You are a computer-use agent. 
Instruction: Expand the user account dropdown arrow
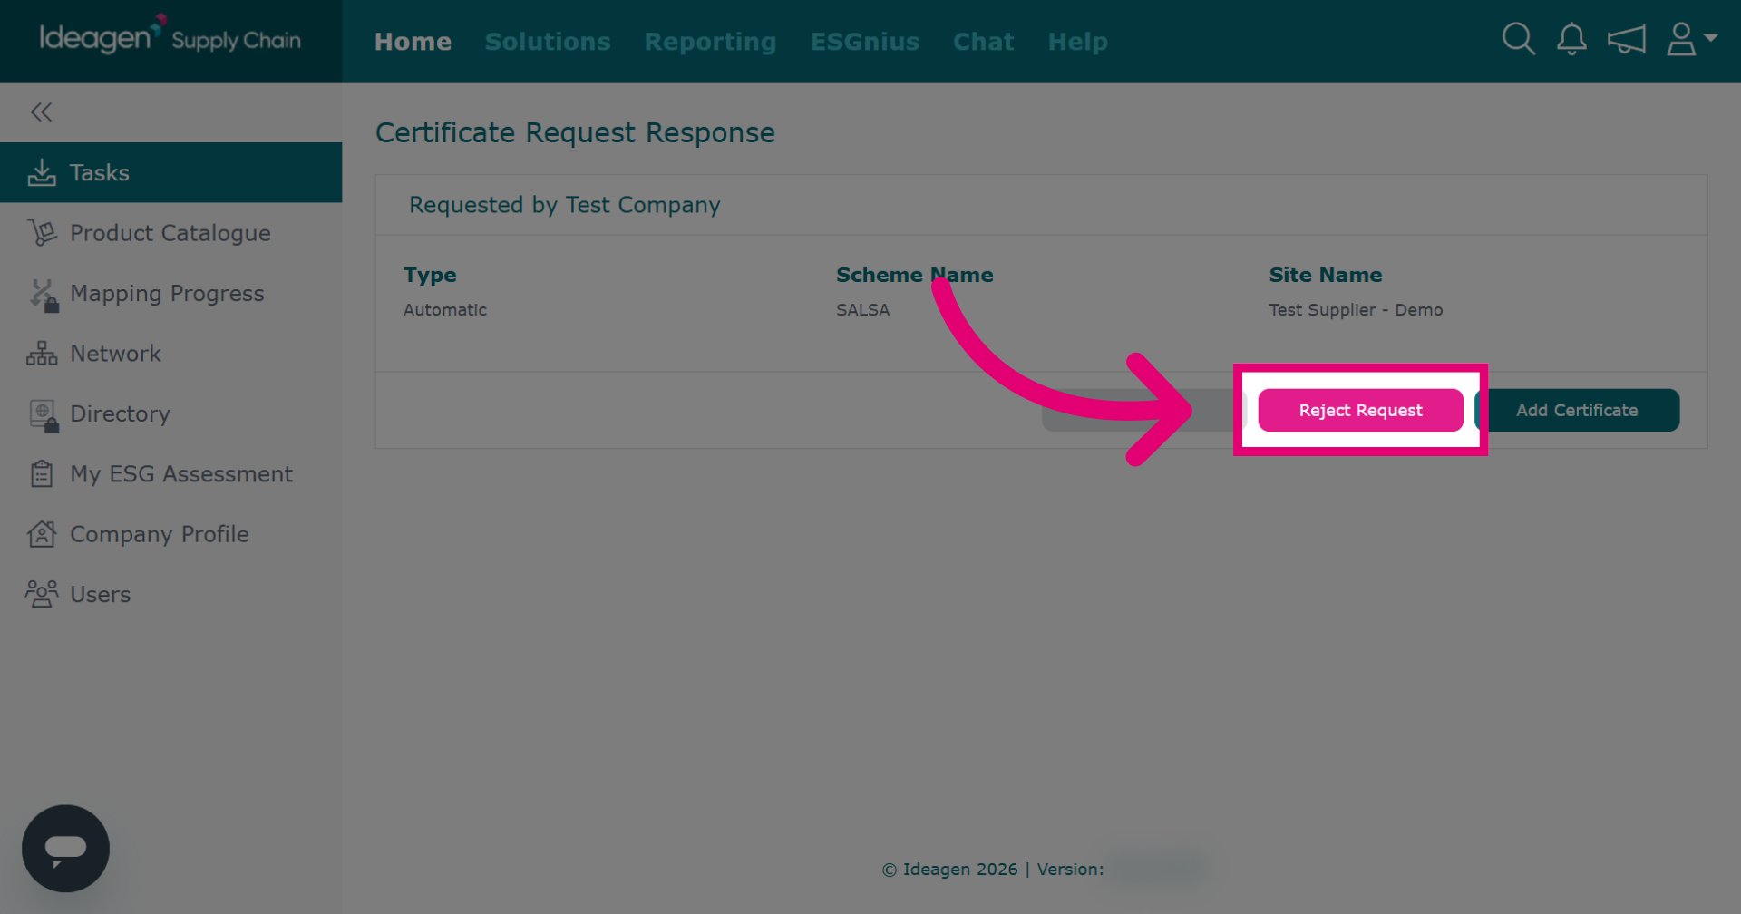[1711, 37]
